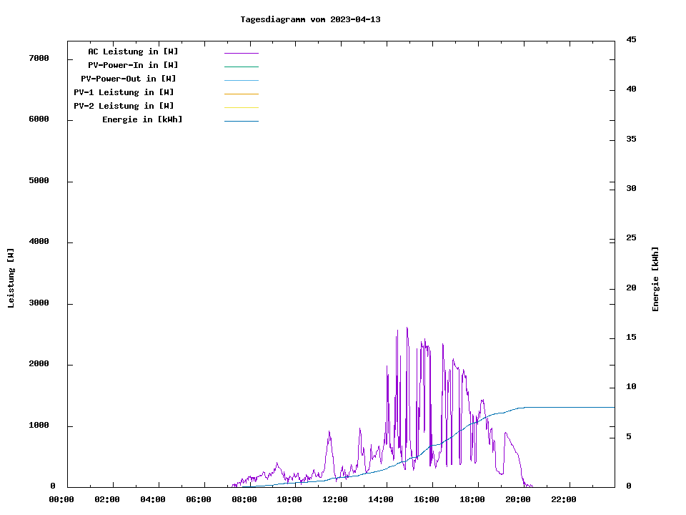
Task: Click the 20 tick label on Energie axis
Action: [x=631, y=288]
